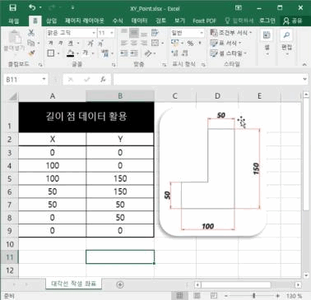The image size is (311, 300).
Task: Toggle underline formatting
Action: pos(71,43)
